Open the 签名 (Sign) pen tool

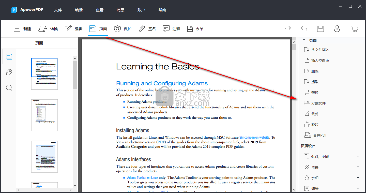click(147, 29)
